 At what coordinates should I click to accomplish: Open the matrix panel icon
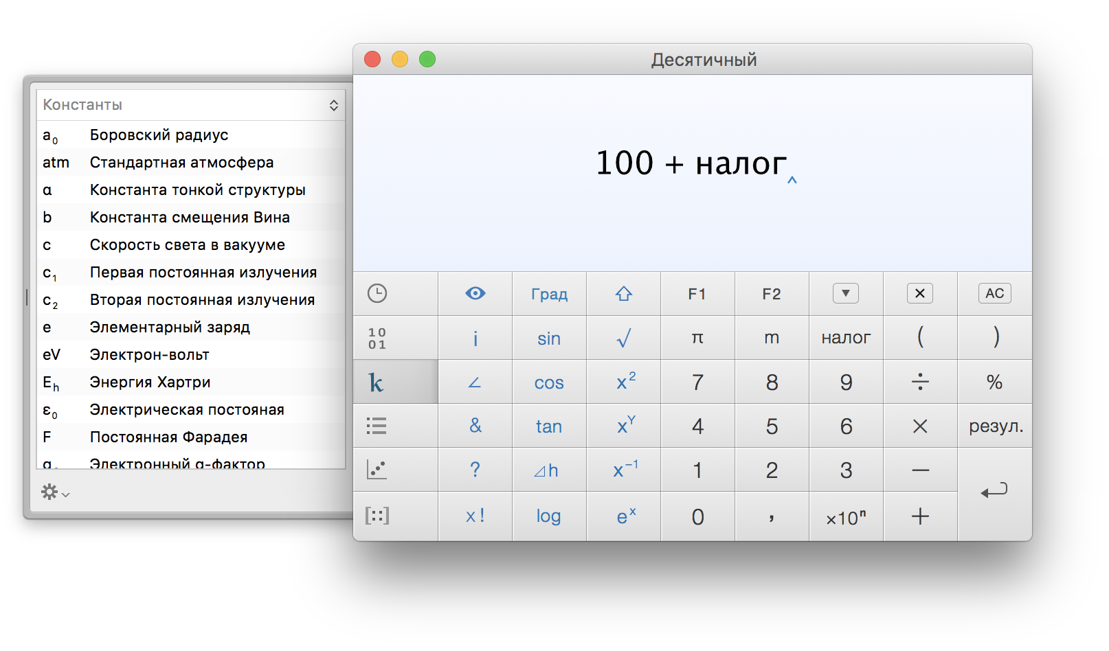click(377, 516)
